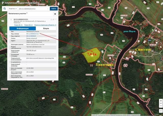Image resolution: width=163 pixels, height=116 pixels.
Task: Open the План ЗУ link
Action: pyautogui.click(x=18, y=25)
